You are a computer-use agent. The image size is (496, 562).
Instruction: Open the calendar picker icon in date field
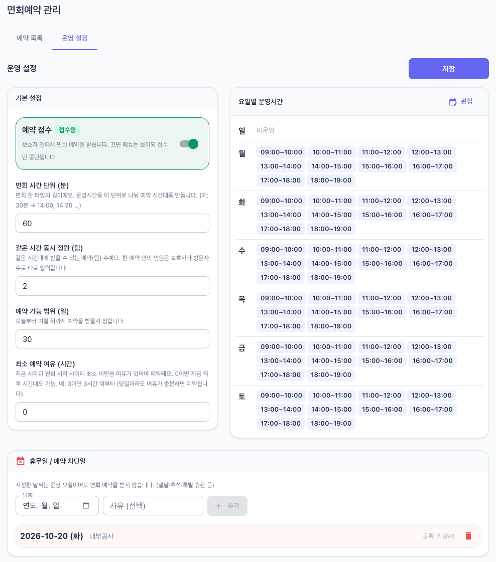pos(86,505)
